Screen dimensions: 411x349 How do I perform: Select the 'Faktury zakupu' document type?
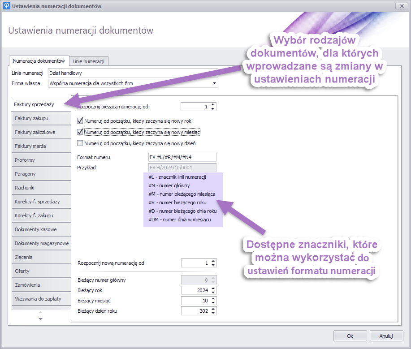pos(41,118)
